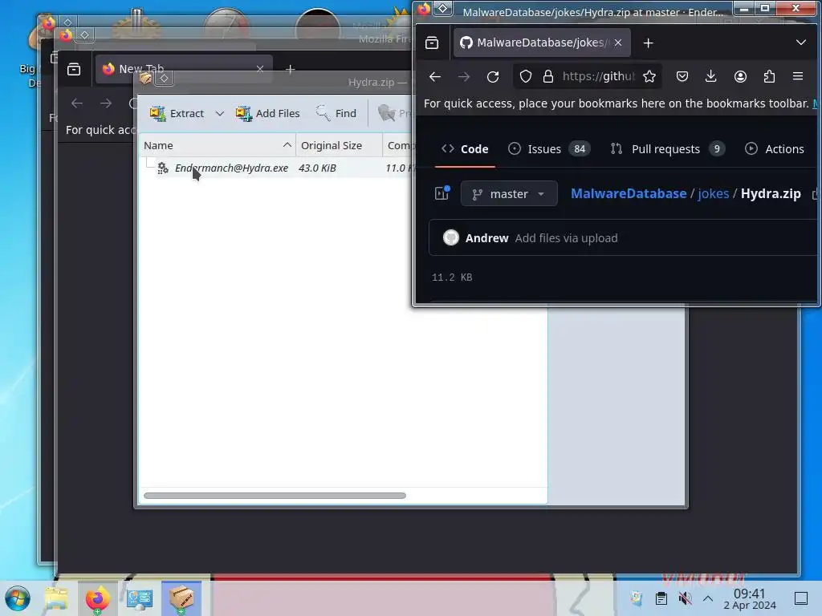The height and width of the screenshot is (616, 822).
Task: Open the Firefox downloads panel
Action: pyautogui.click(x=711, y=76)
